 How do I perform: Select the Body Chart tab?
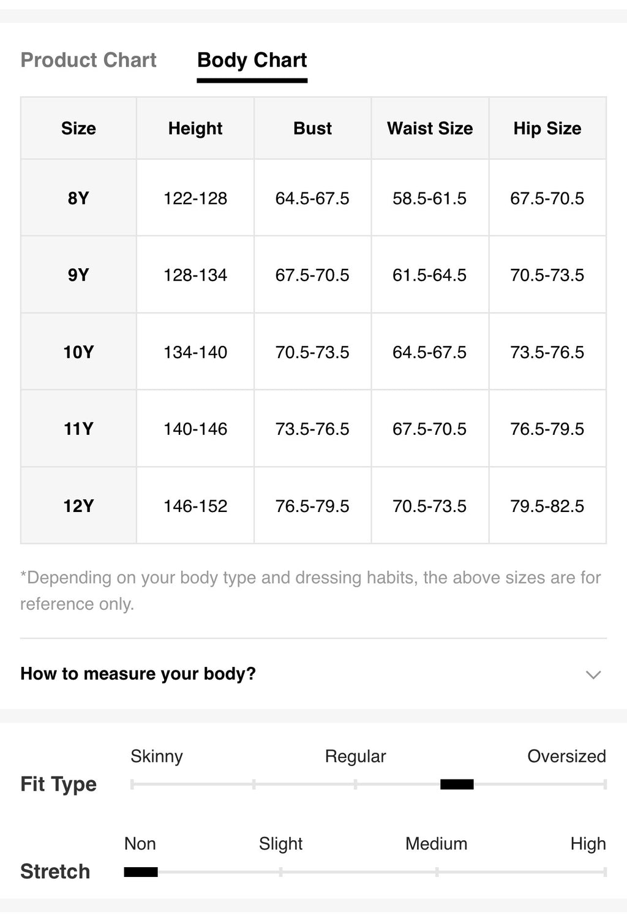point(252,60)
